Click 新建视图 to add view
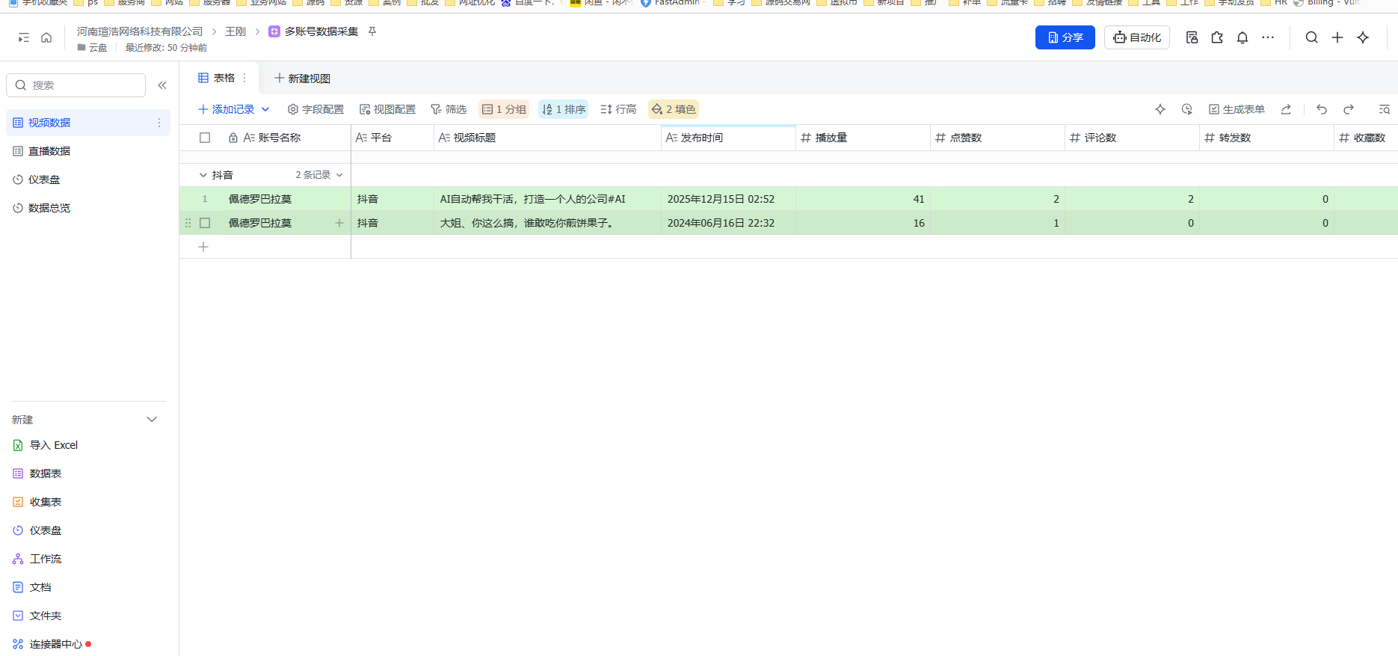 point(302,78)
